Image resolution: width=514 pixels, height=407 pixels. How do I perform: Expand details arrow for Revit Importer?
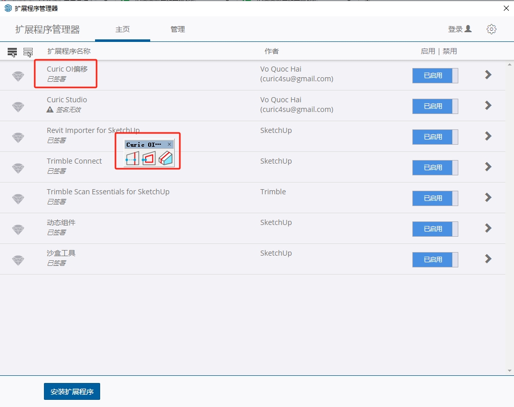tap(488, 136)
